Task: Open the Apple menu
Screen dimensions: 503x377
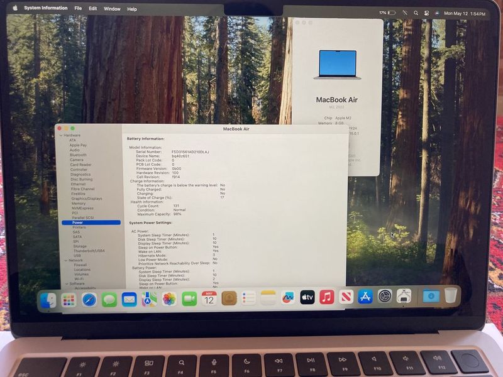Action: coord(14,8)
